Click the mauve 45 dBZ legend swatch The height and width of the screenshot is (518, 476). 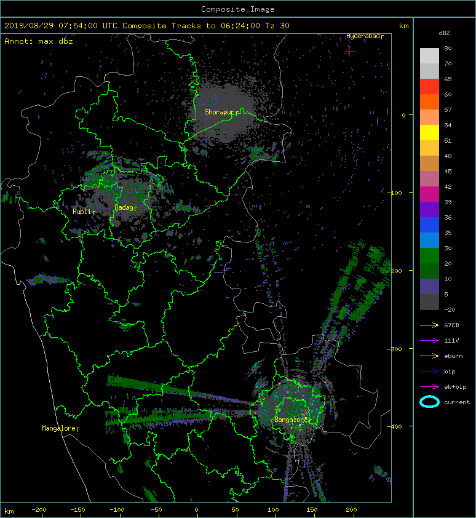click(429, 179)
